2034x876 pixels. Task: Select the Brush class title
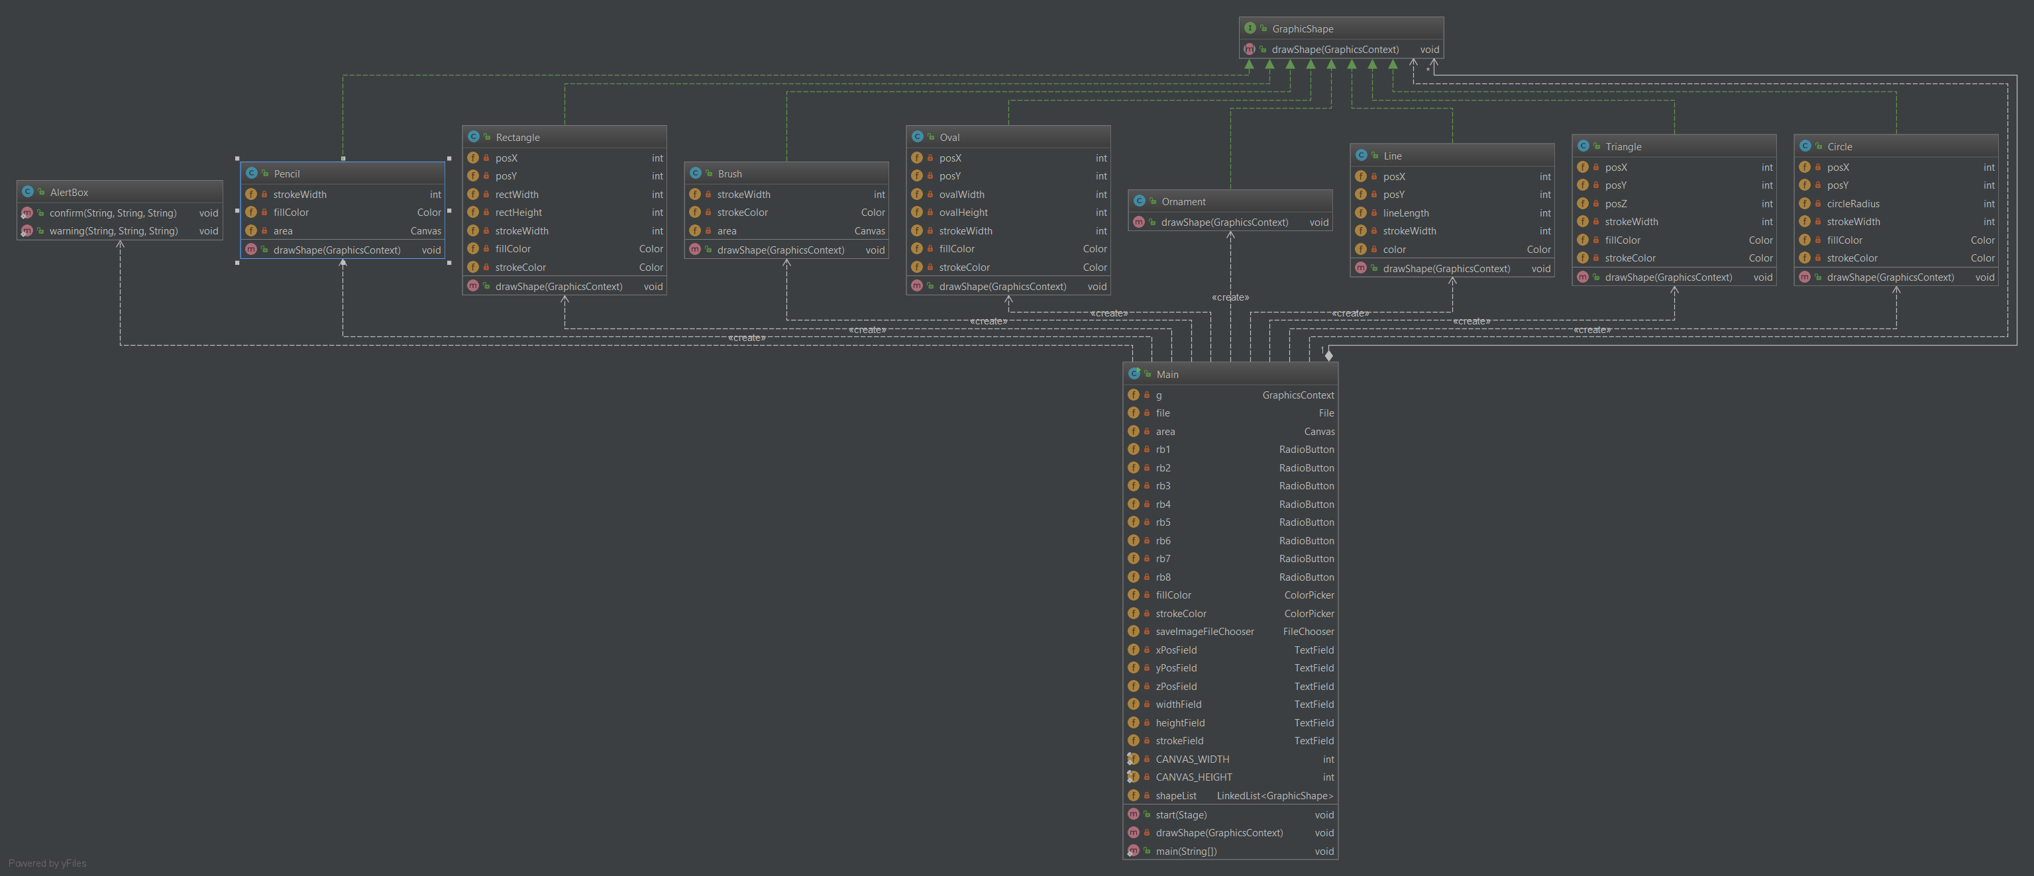[x=729, y=173]
